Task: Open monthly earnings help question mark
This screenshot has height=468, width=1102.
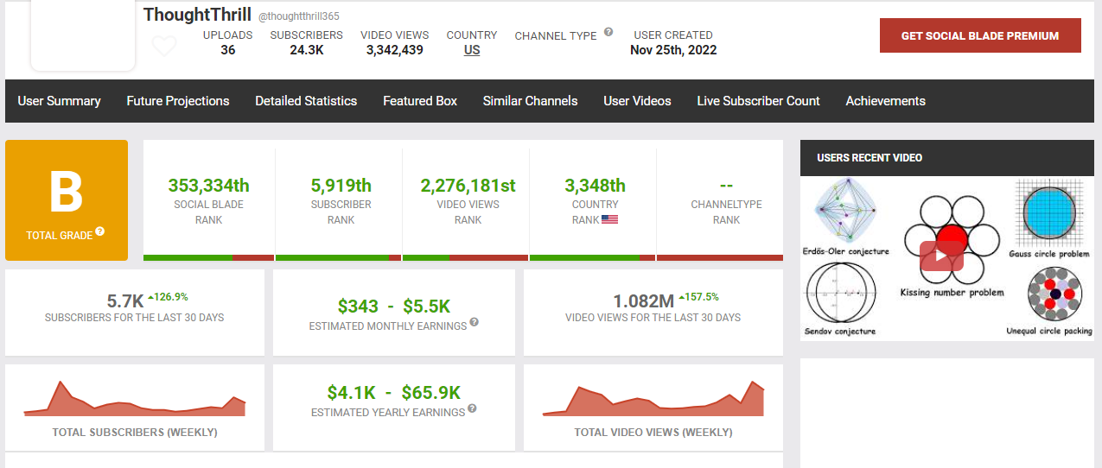Action: click(x=474, y=323)
